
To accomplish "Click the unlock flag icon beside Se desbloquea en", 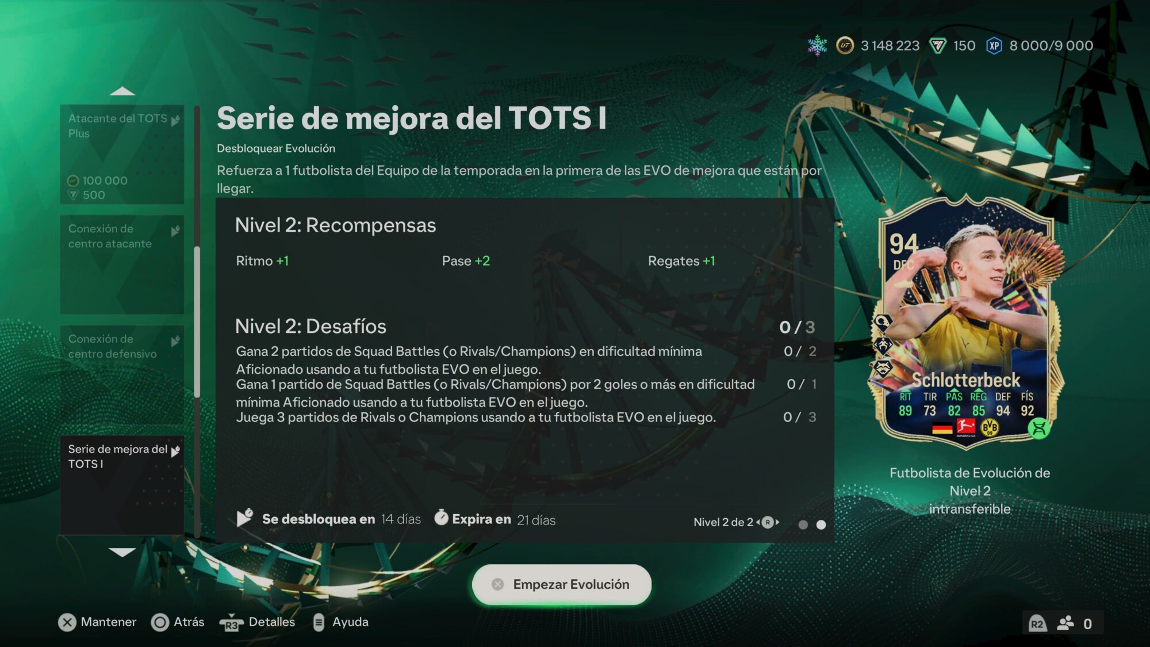I will click(x=245, y=518).
